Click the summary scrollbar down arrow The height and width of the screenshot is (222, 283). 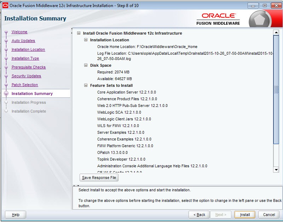click(276, 170)
